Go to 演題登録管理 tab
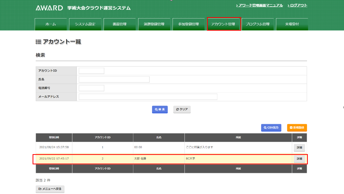344x194 pixels. point(154,24)
